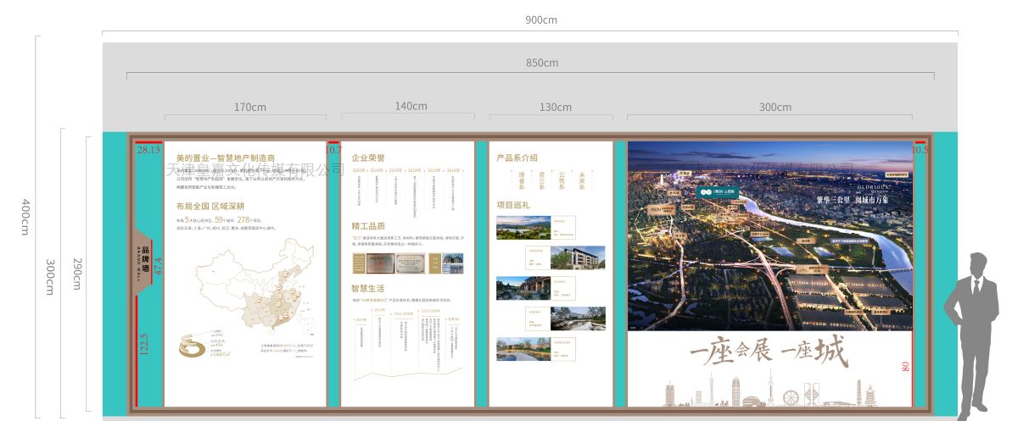This screenshot has width=1018, height=421.
Task: Click the 140cm panel width label
Action: pos(411,106)
